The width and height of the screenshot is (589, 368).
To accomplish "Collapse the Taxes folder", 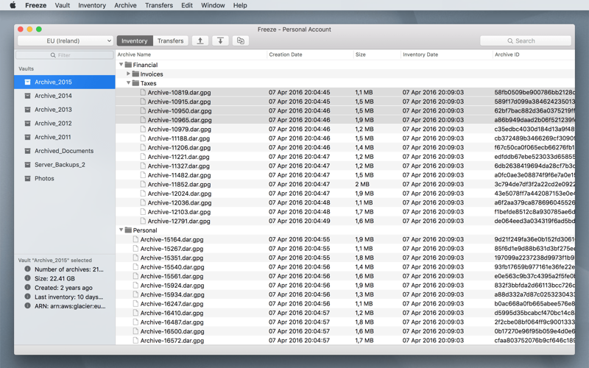I will pos(128,83).
